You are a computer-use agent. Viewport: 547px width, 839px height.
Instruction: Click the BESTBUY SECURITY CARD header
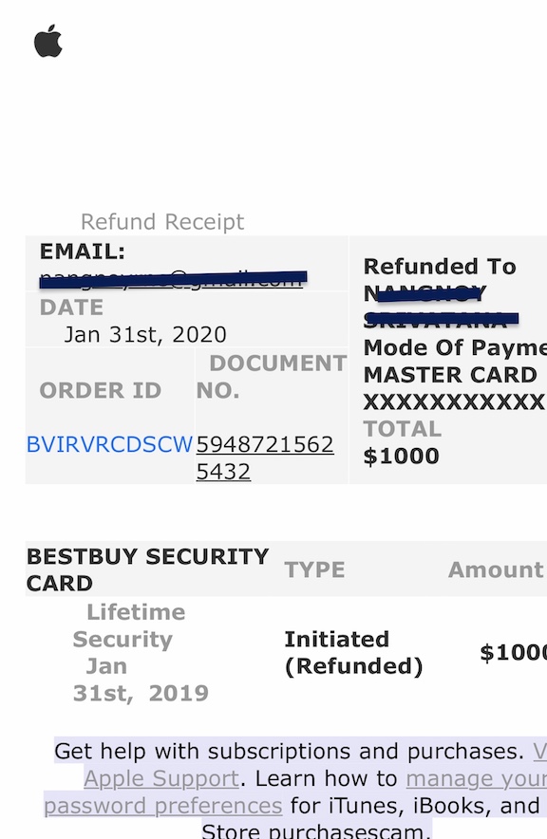(147, 569)
